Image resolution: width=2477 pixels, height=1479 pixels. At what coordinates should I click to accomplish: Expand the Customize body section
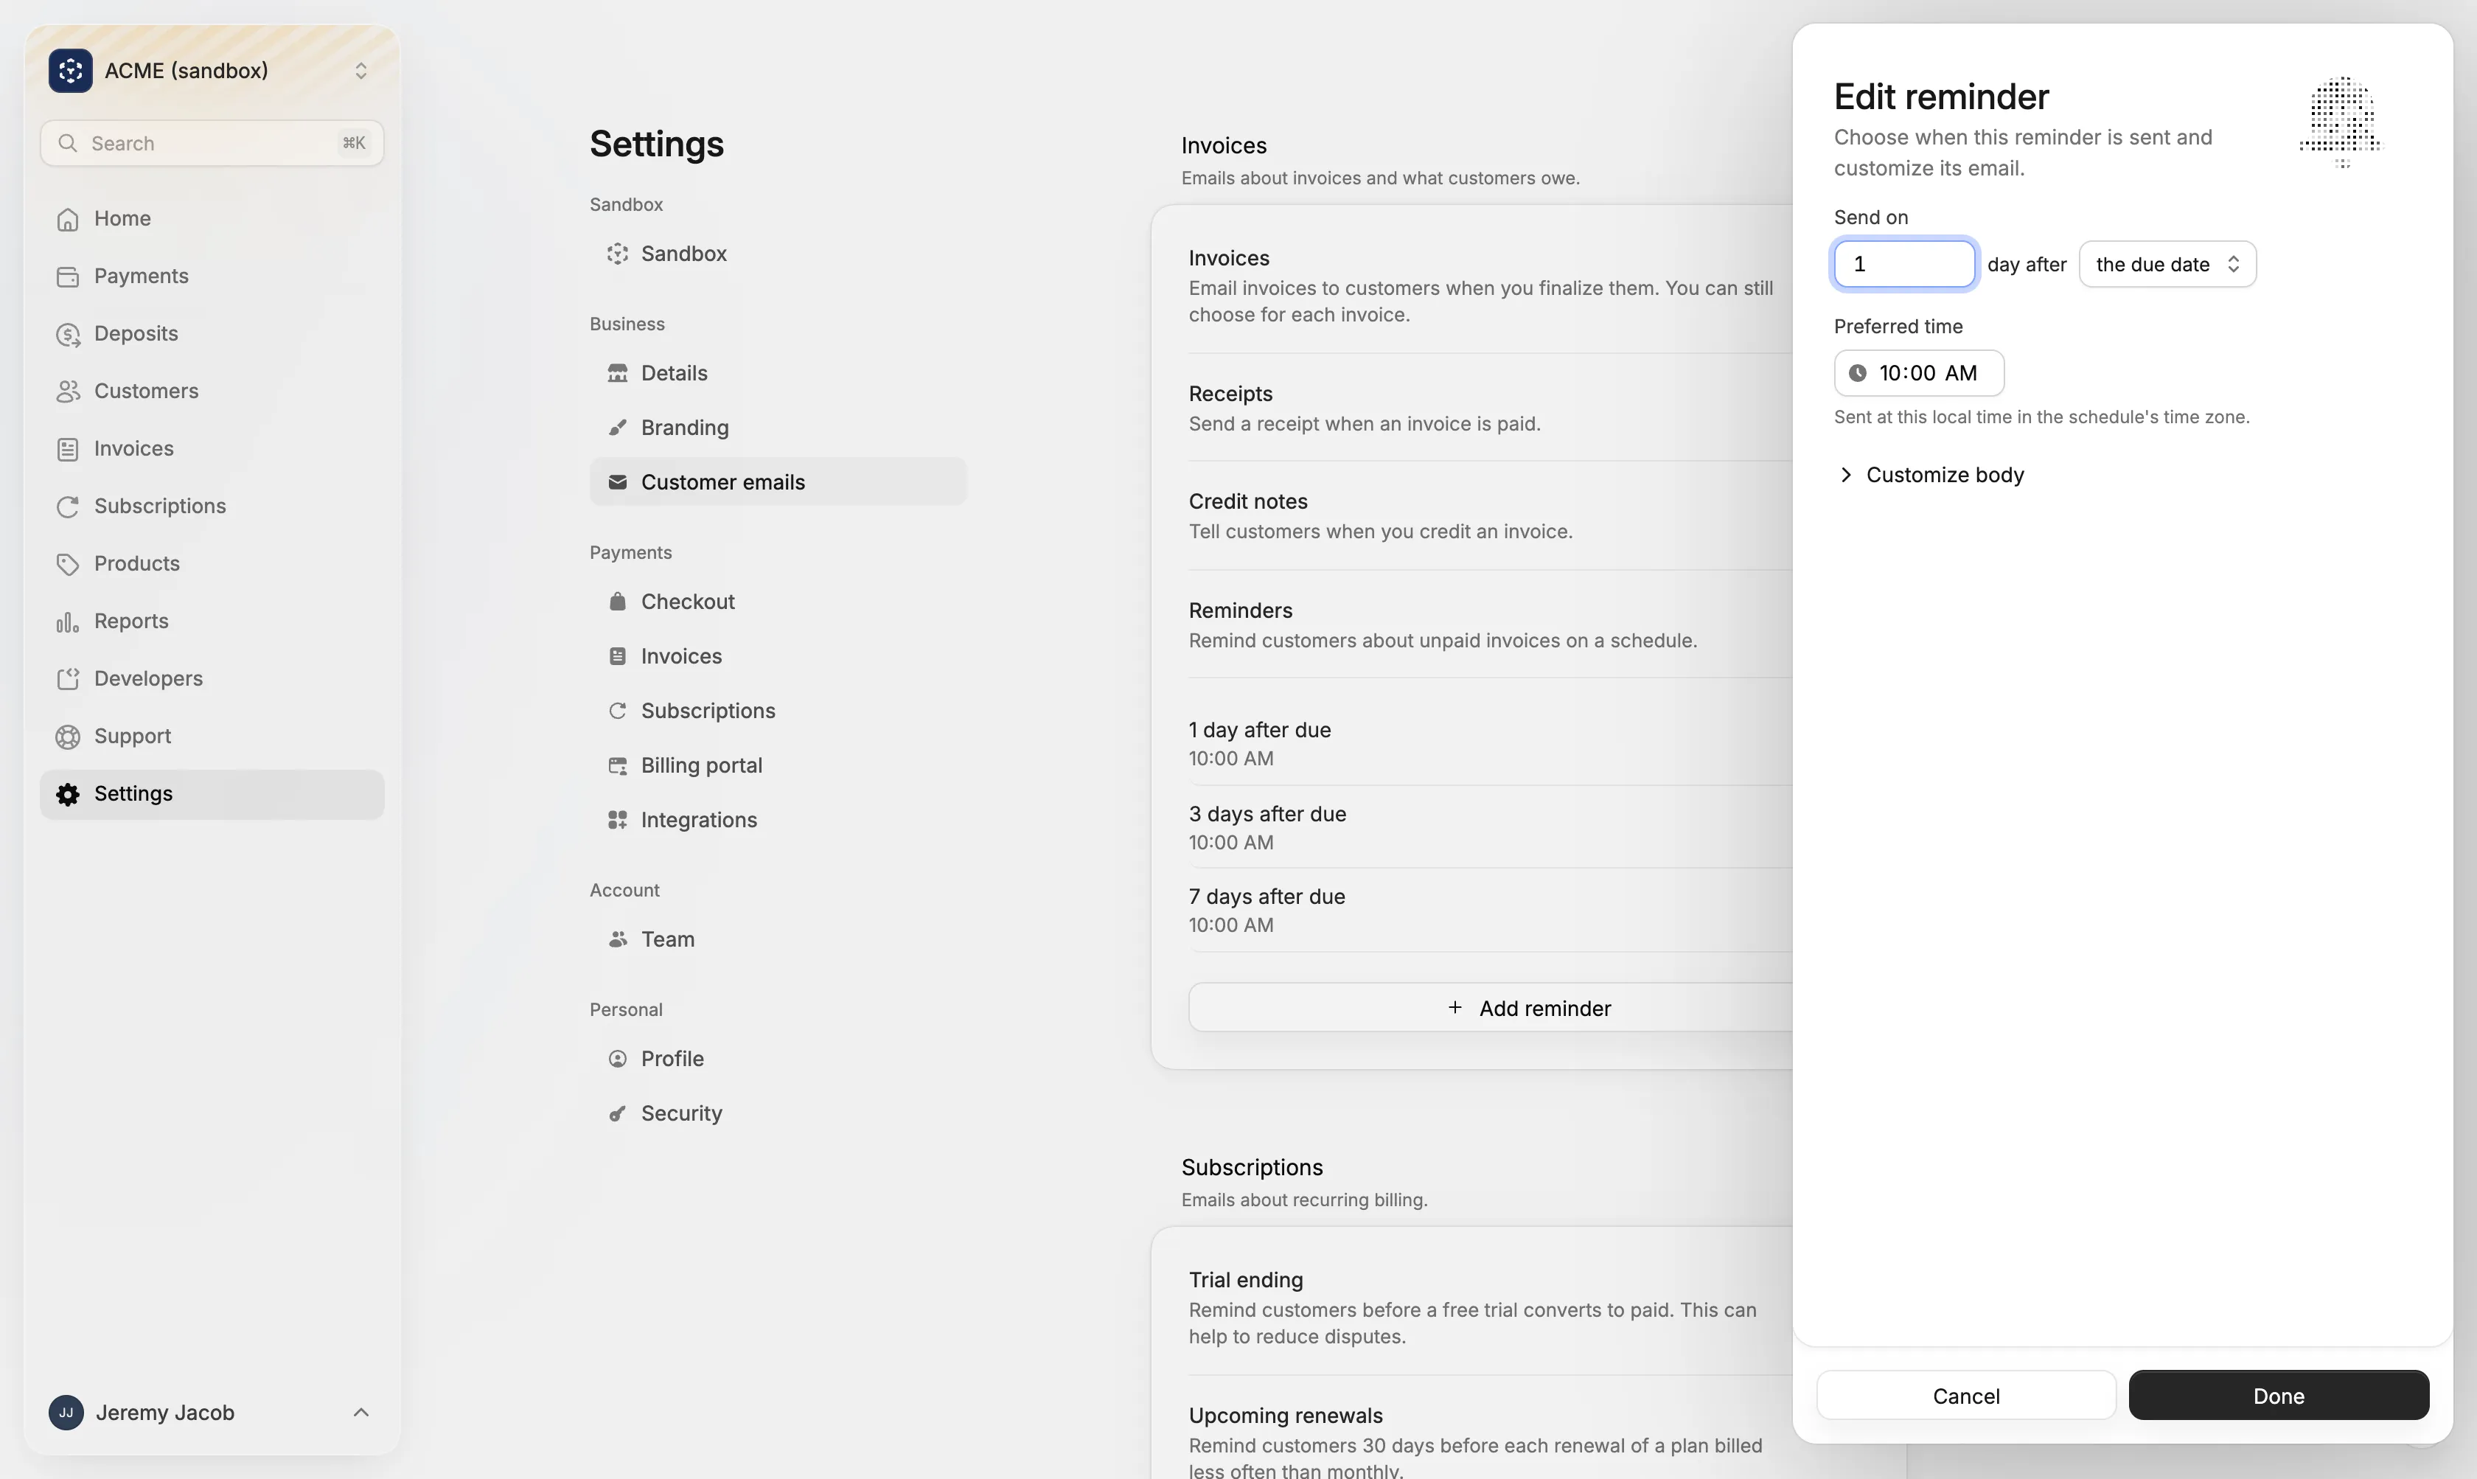pyautogui.click(x=1930, y=476)
